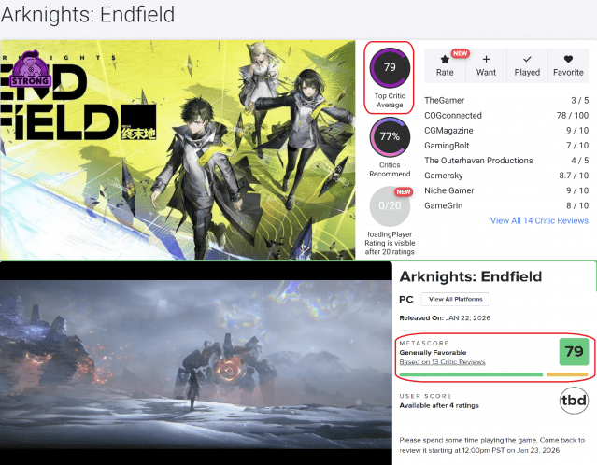597x465 pixels.
Task: Click the green Metascore distribution bar
Action: (471, 374)
